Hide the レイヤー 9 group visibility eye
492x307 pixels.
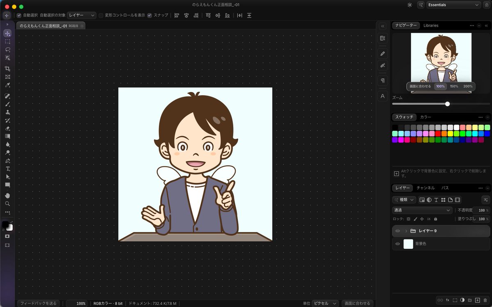click(397, 231)
